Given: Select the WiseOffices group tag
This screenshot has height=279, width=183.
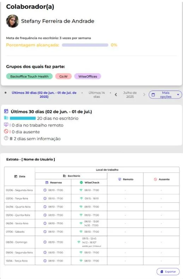Looking at the screenshot, I should pos(88,76).
